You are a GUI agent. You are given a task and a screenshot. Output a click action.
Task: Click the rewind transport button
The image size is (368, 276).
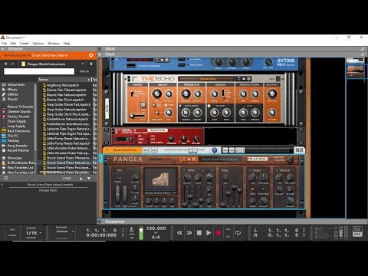pyautogui.click(x=179, y=232)
